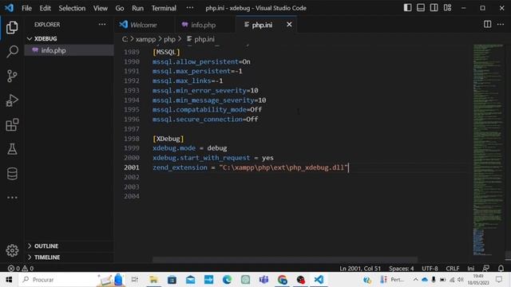Open the Go menu
The width and height of the screenshot is (511, 287).
tap(120, 8)
